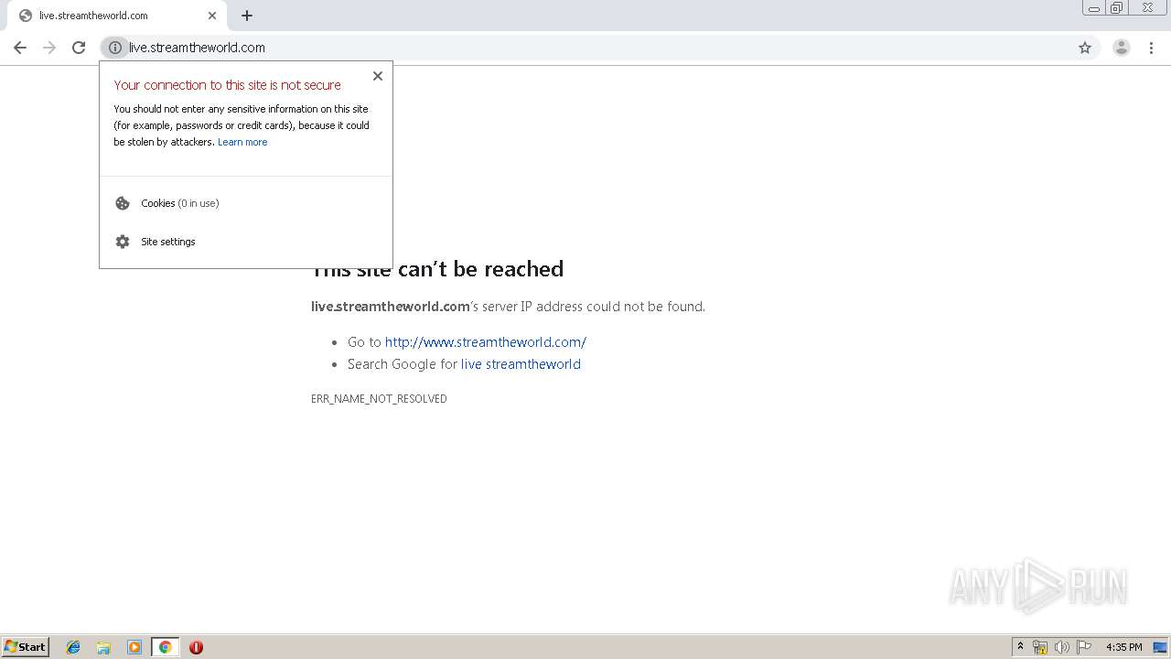Image resolution: width=1171 pixels, height=659 pixels.
Task: Open Windows Explorer folder icon in taskbar
Action: click(x=103, y=647)
